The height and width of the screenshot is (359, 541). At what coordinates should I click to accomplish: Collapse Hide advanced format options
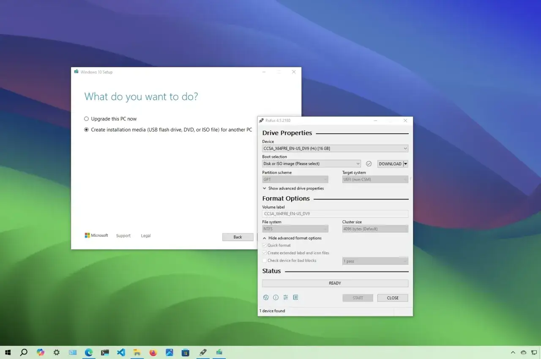coord(292,238)
